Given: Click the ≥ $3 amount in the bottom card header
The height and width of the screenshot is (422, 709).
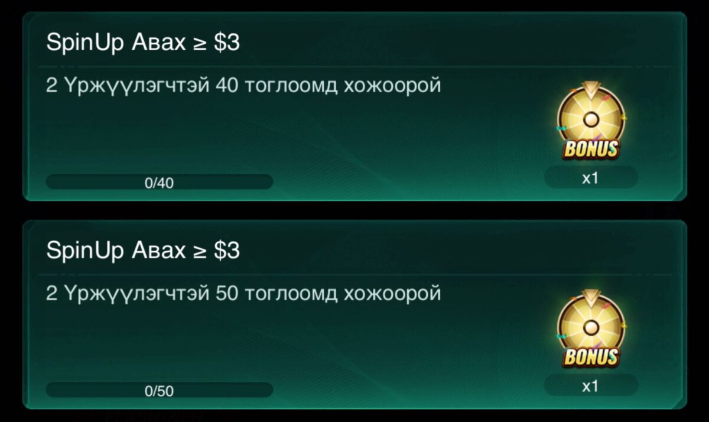Looking at the screenshot, I should point(216,251).
